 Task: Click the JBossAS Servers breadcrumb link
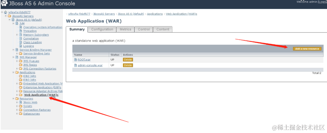(x=104, y=14)
